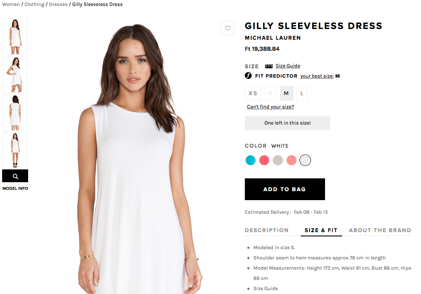
Task: View the back-view dress thumbnail
Action: 15,113
